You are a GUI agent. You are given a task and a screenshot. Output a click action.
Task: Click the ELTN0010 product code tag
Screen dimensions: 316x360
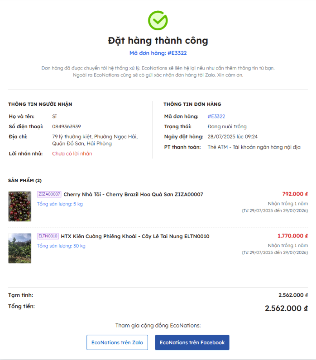pos(48,236)
